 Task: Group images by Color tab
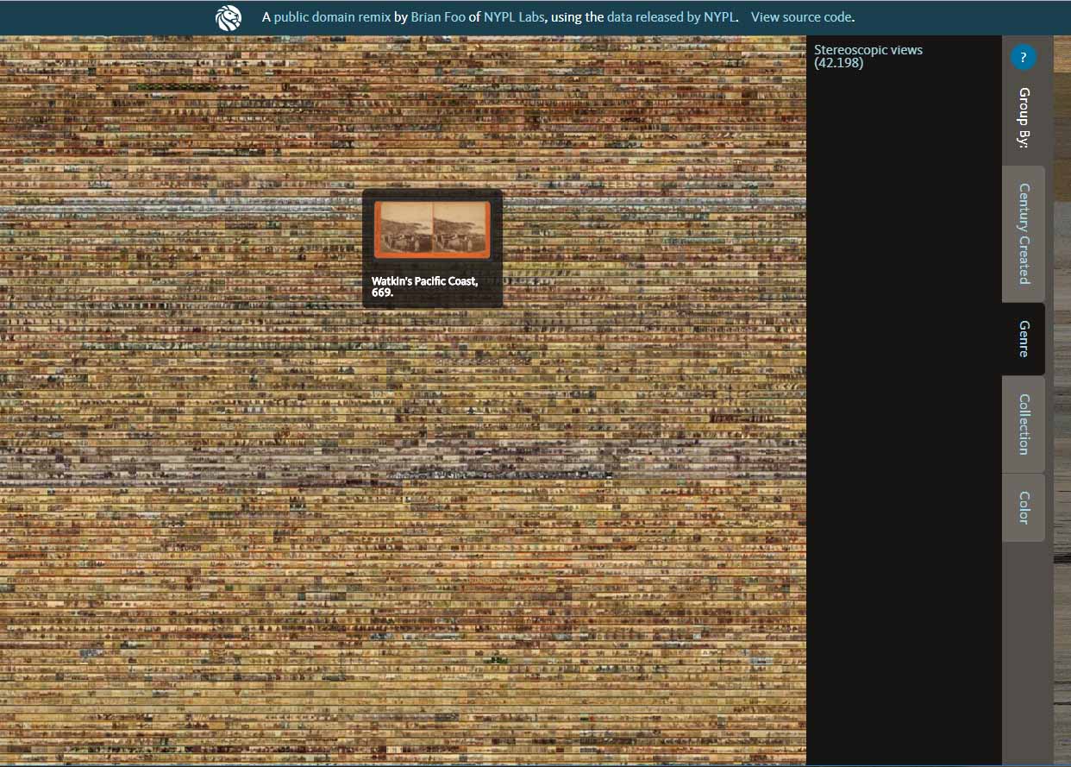[1024, 507]
